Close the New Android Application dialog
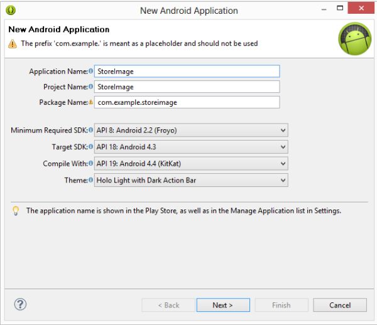The height and width of the screenshot is (325, 377). pyautogui.click(x=361, y=9)
